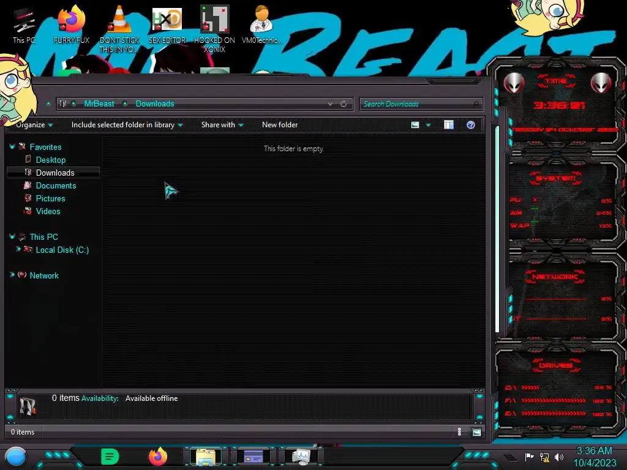Click the taskbar clock showing 3:36 AM
This screenshot has height=470, width=627.
[594, 451]
